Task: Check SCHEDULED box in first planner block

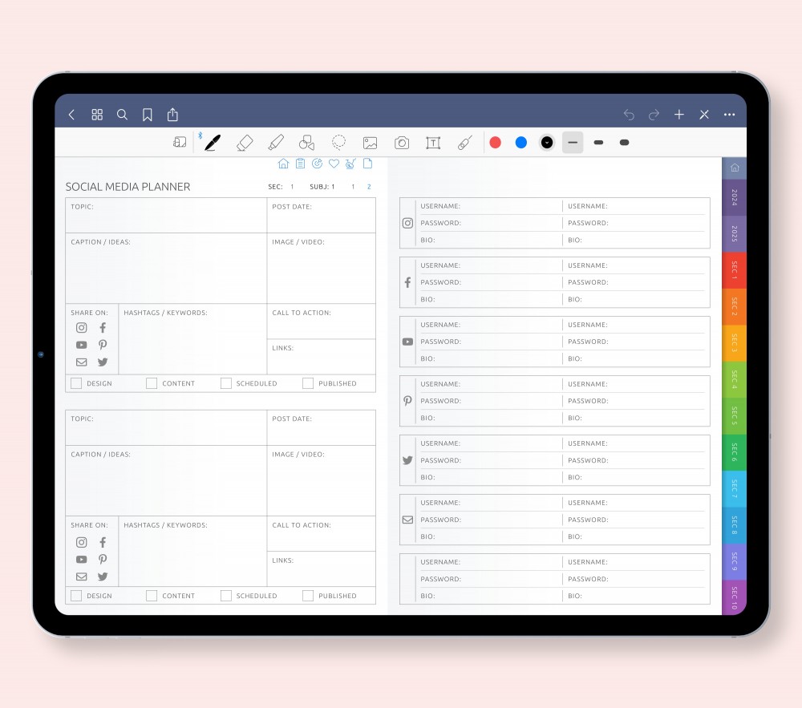Action: point(226,383)
